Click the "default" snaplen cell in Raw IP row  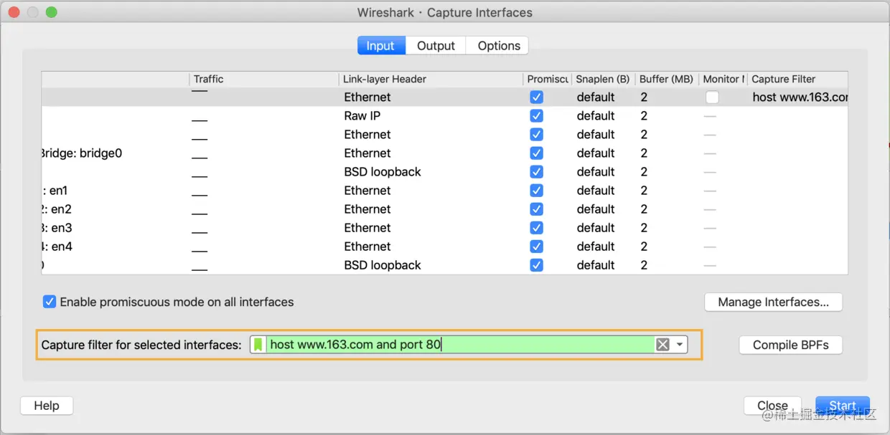point(596,116)
